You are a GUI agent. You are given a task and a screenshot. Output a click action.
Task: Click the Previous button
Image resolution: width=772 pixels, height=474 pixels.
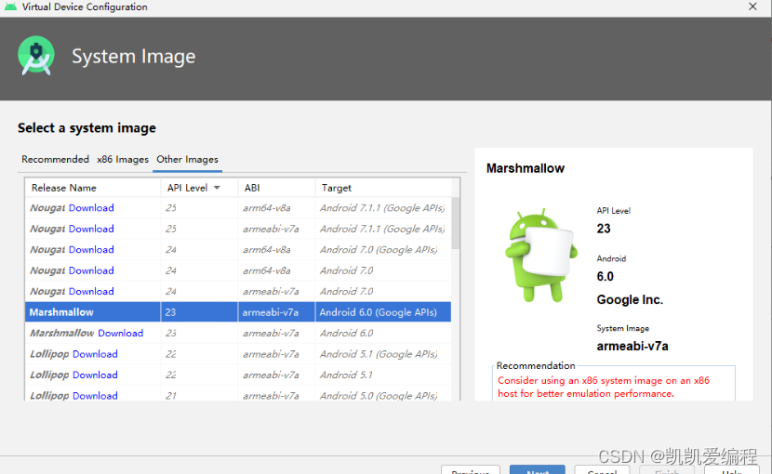click(471, 469)
